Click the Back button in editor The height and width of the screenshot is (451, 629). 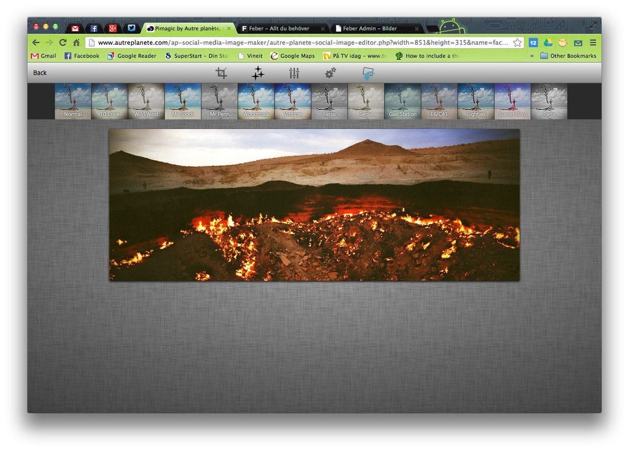(40, 73)
